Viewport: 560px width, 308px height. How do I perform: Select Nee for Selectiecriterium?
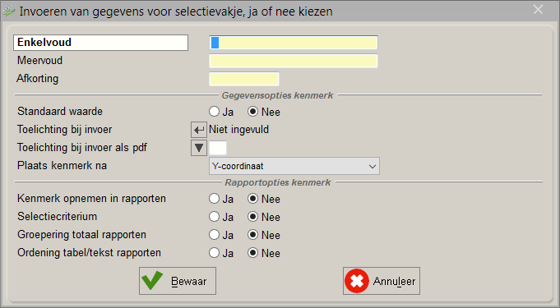pos(252,217)
